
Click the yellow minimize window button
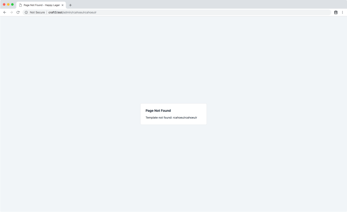pyautogui.click(x=8, y=4)
